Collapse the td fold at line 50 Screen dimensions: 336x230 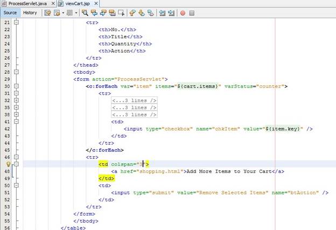tap(16, 185)
